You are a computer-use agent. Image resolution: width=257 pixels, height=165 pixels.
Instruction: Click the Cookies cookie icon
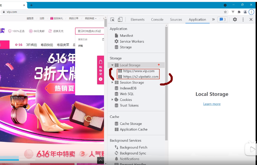point(116,100)
